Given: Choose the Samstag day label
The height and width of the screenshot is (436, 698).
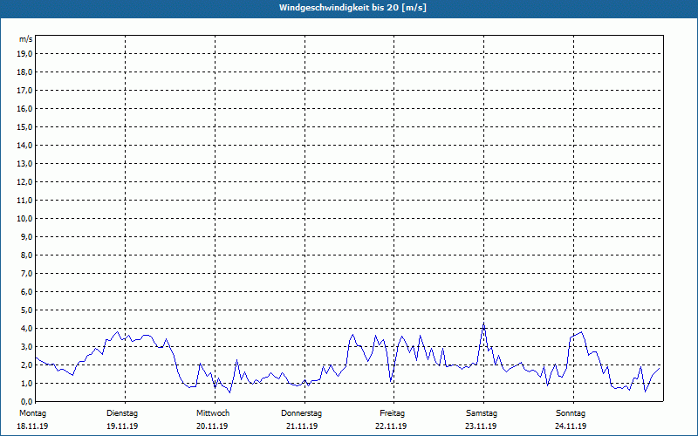Looking at the screenshot, I should coord(482,412).
